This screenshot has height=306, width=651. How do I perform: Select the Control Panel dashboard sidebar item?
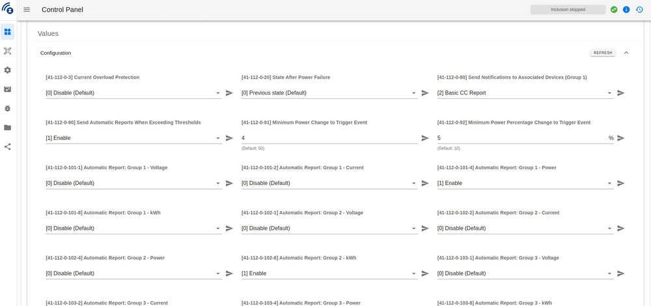point(8,31)
